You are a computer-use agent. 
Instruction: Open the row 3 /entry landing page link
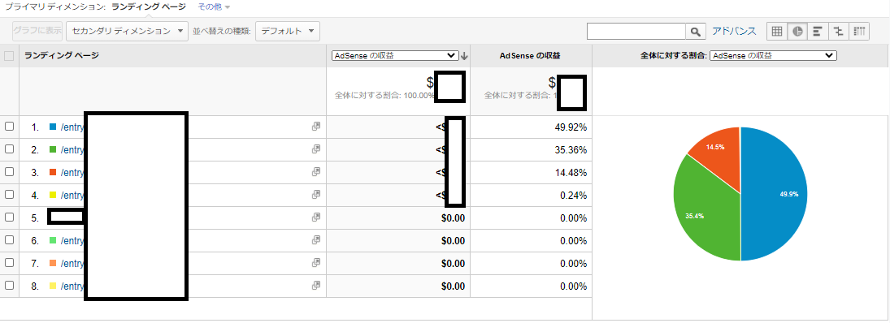[72, 172]
